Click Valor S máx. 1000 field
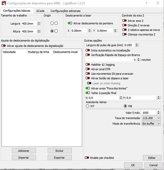The height and width of the screenshot is (170, 164). coord(149,113)
